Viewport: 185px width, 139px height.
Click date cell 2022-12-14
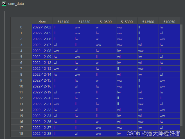click(x=42, y=74)
